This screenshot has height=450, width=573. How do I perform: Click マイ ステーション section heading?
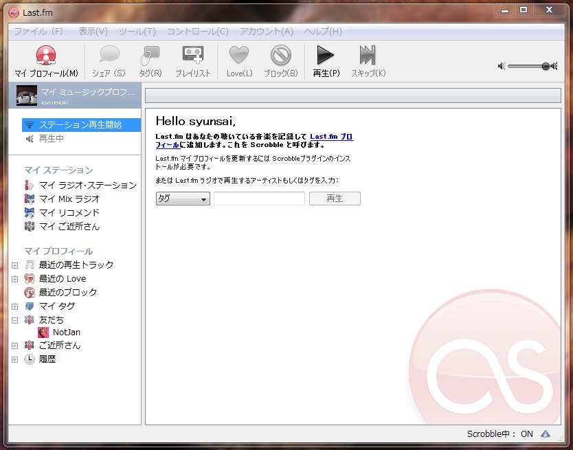pyautogui.click(x=58, y=170)
